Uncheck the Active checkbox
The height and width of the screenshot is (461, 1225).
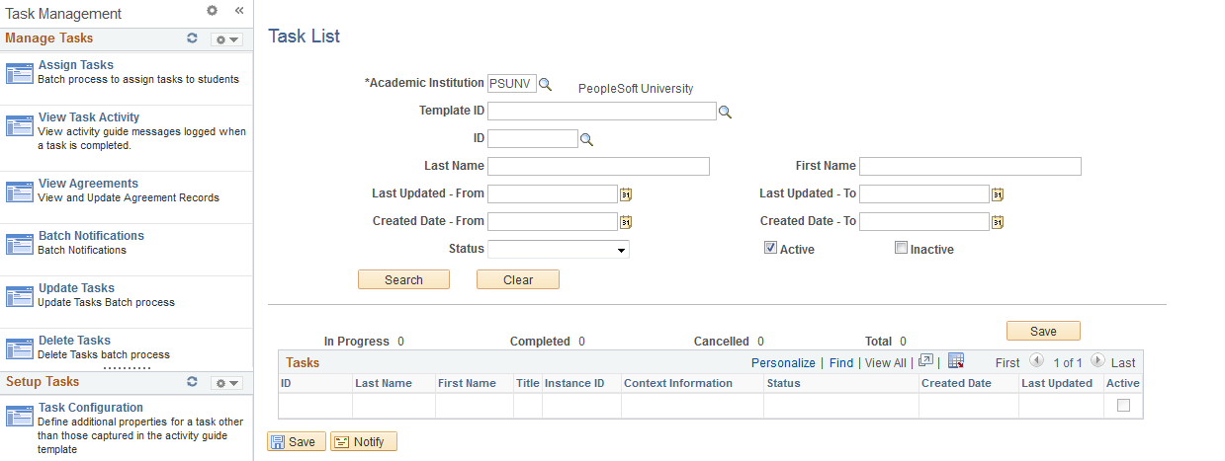[x=770, y=249]
